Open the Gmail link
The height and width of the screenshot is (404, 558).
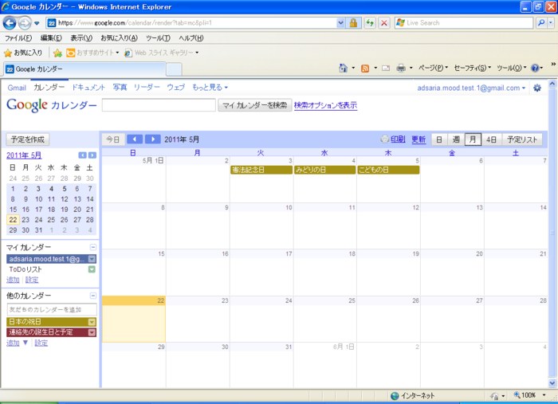pos(17,88)
